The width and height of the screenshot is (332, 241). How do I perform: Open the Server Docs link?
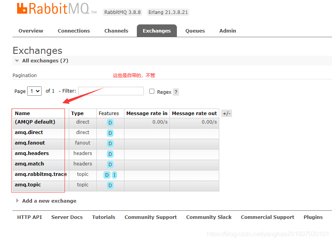(67, 217)
